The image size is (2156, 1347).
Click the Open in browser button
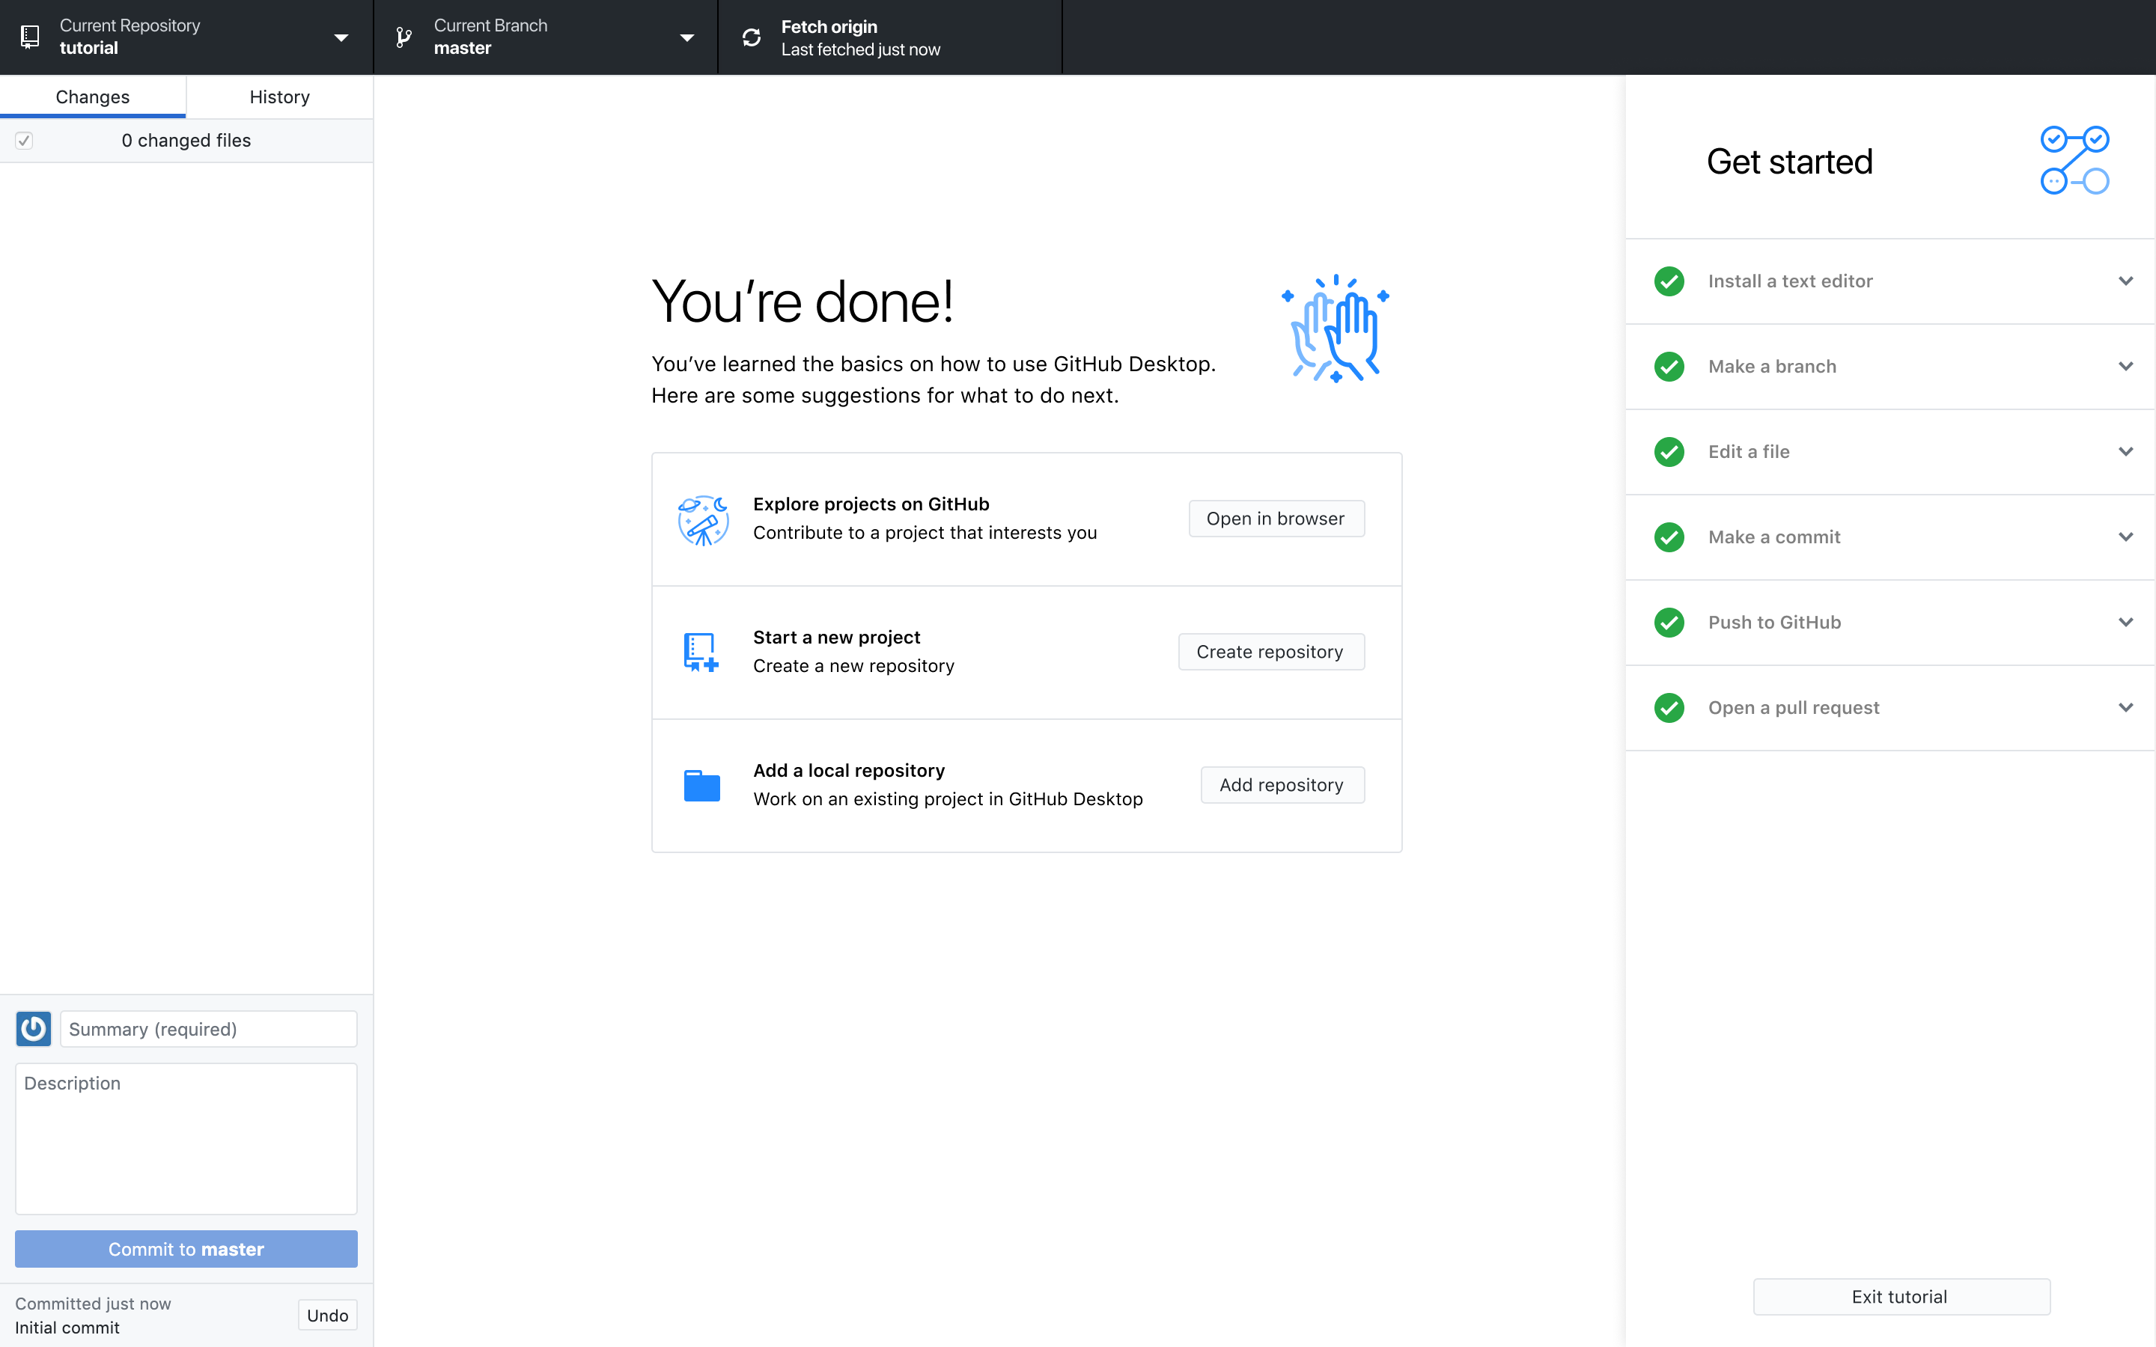click(x=1275, y=518)
